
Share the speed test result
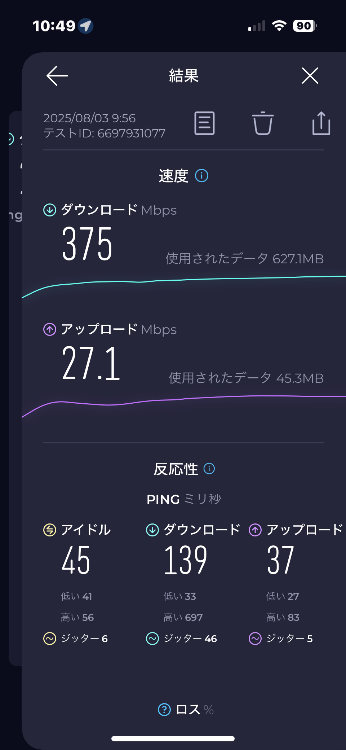coord(321,123)
